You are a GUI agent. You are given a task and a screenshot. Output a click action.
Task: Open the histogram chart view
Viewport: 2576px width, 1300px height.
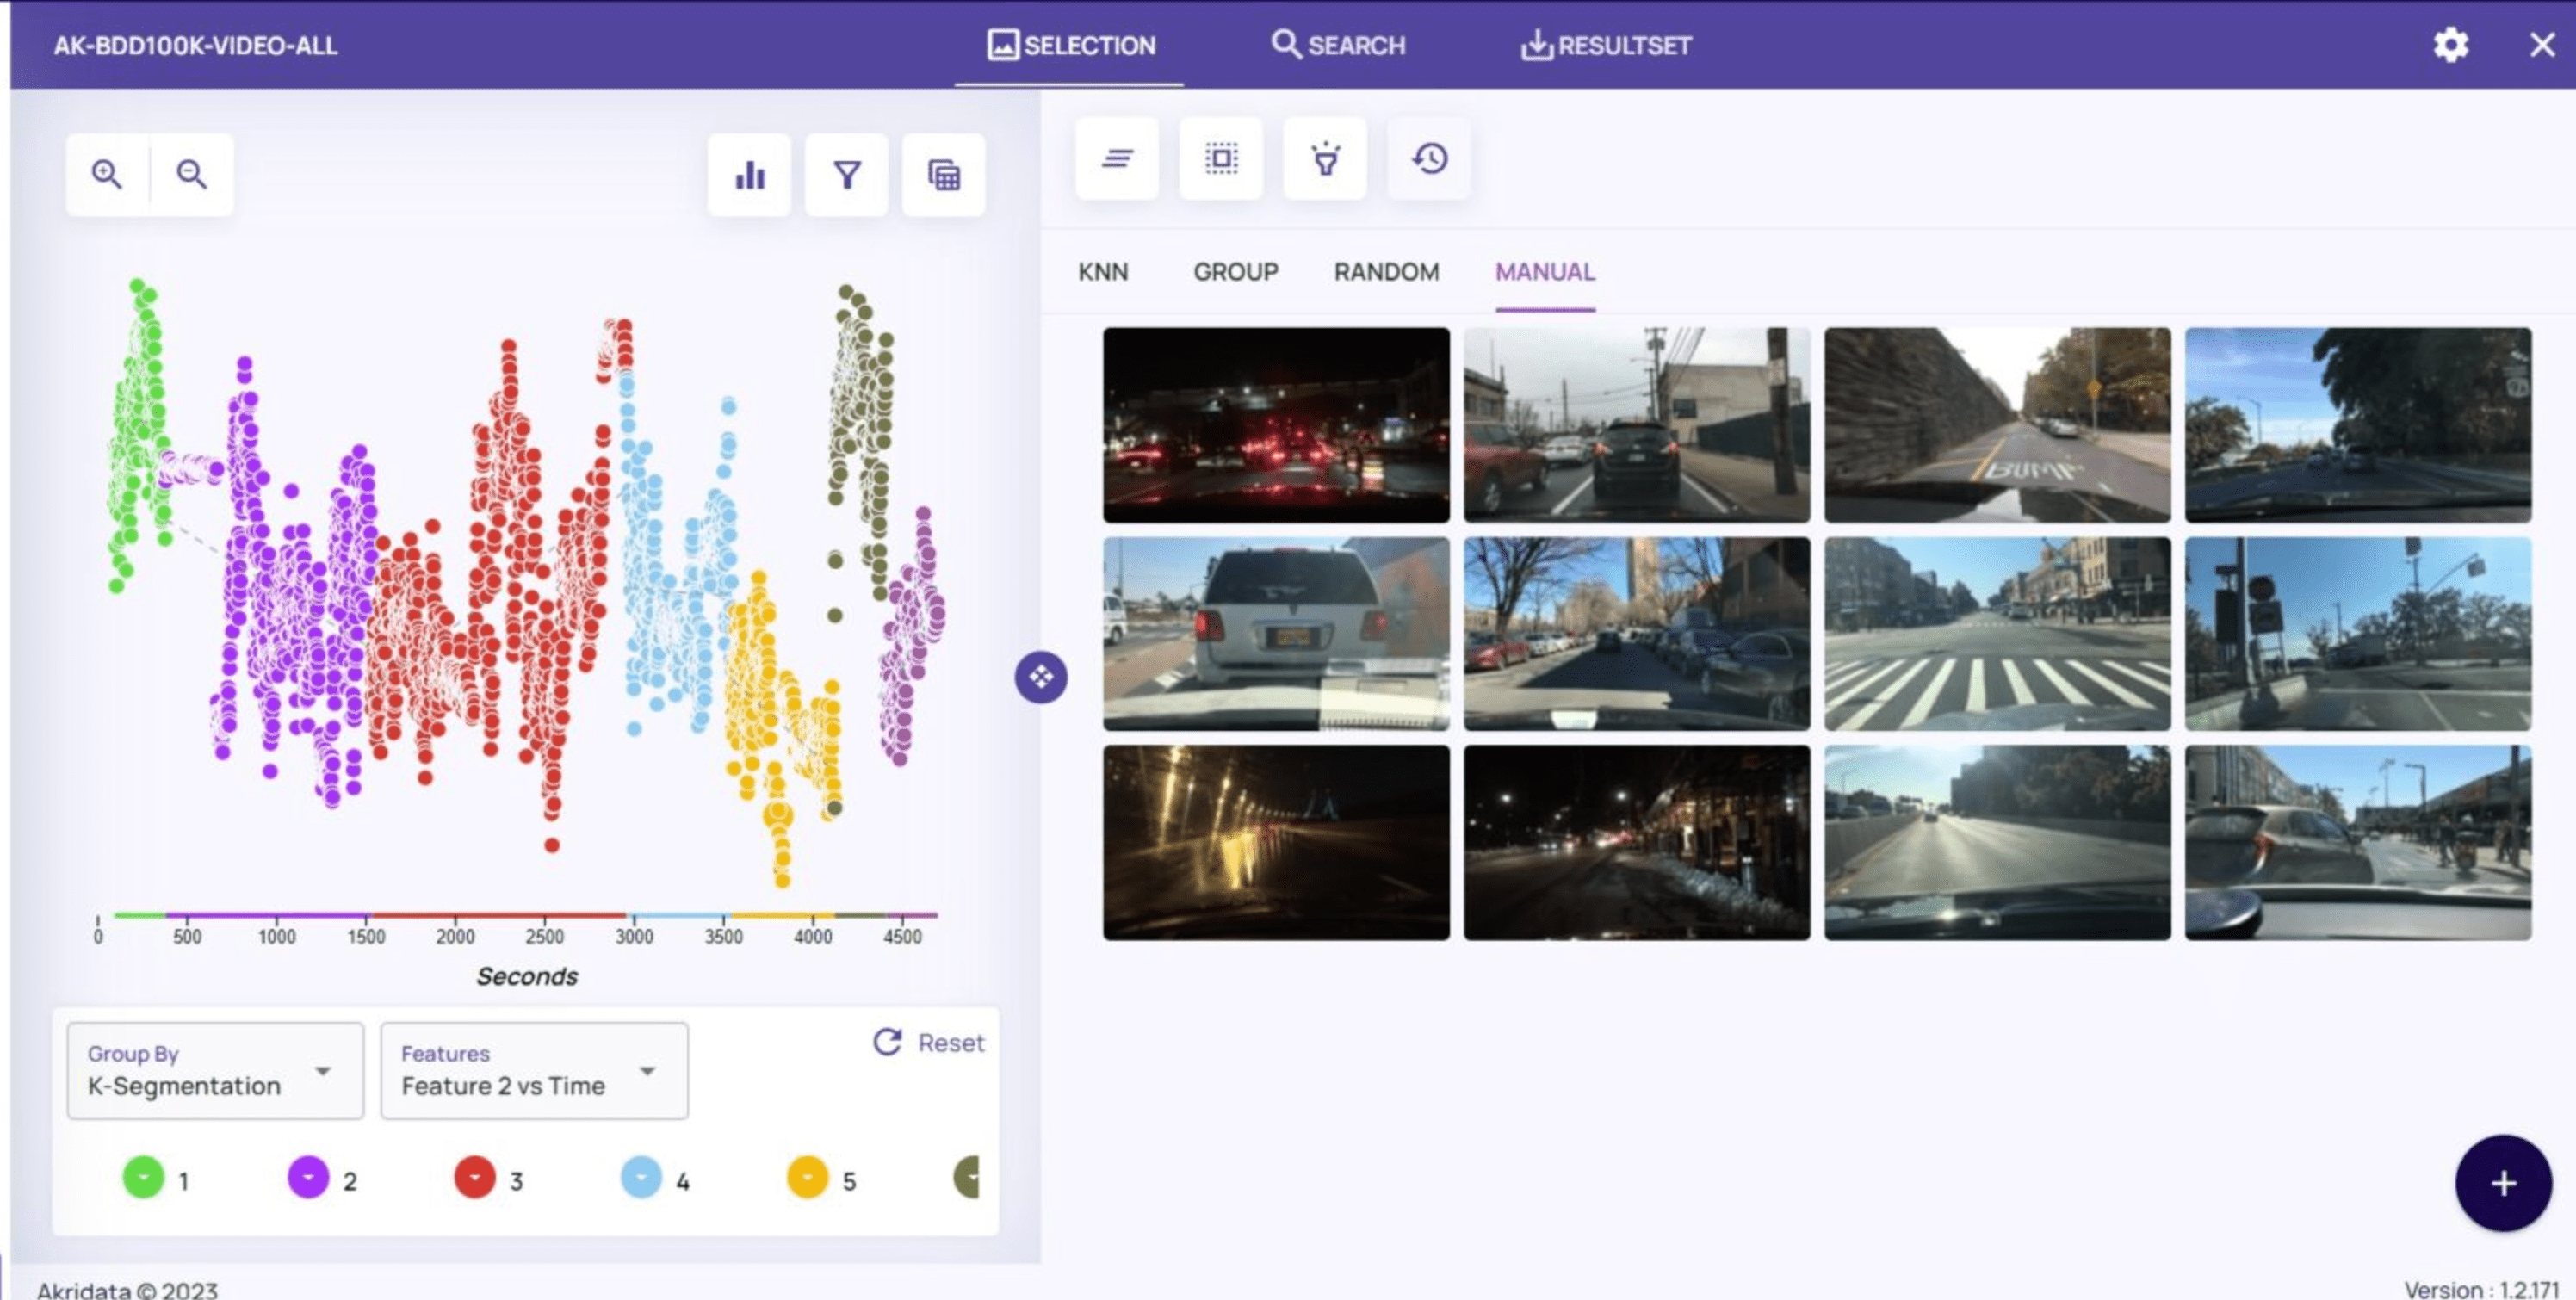click(x=748, y=174)
